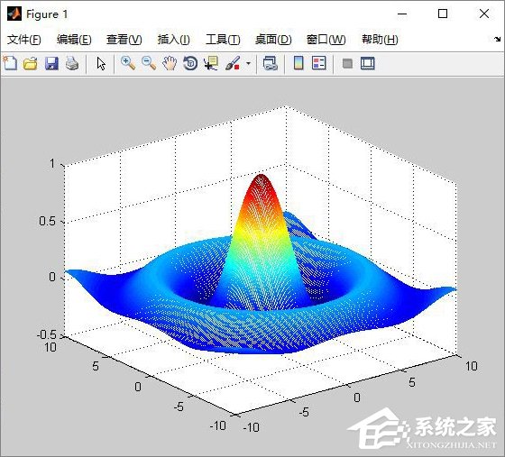Open the 编辑(E) menu

pyautogui.click(x=74, y=40)
